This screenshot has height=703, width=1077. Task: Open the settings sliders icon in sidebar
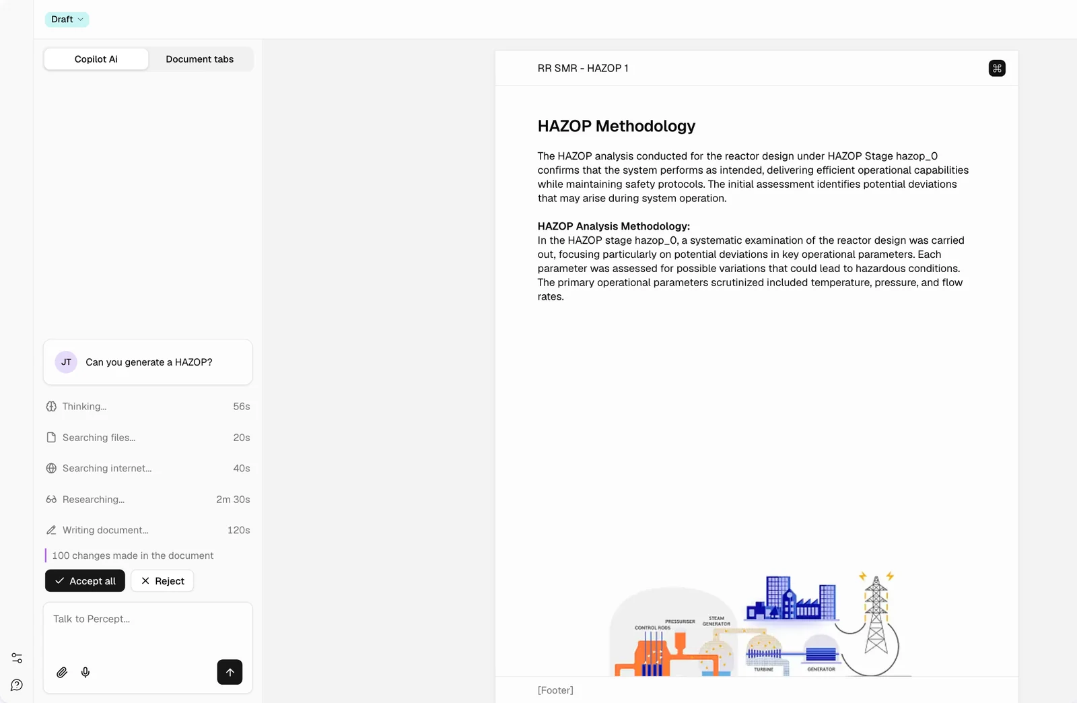click(17, 658)
